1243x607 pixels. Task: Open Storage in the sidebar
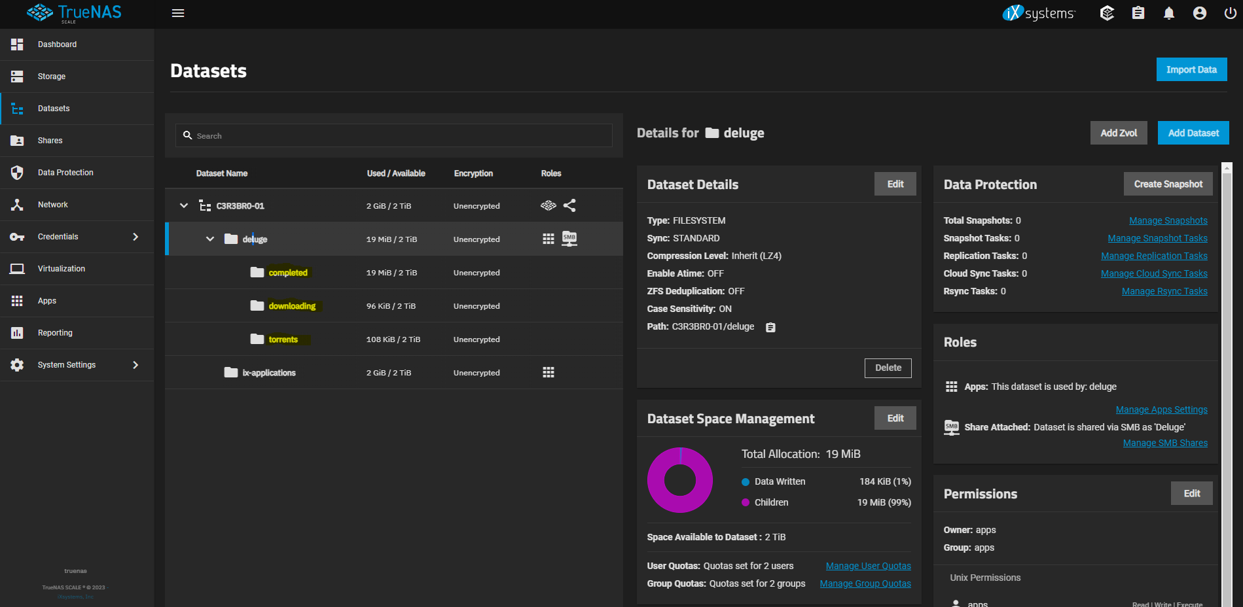77,77
